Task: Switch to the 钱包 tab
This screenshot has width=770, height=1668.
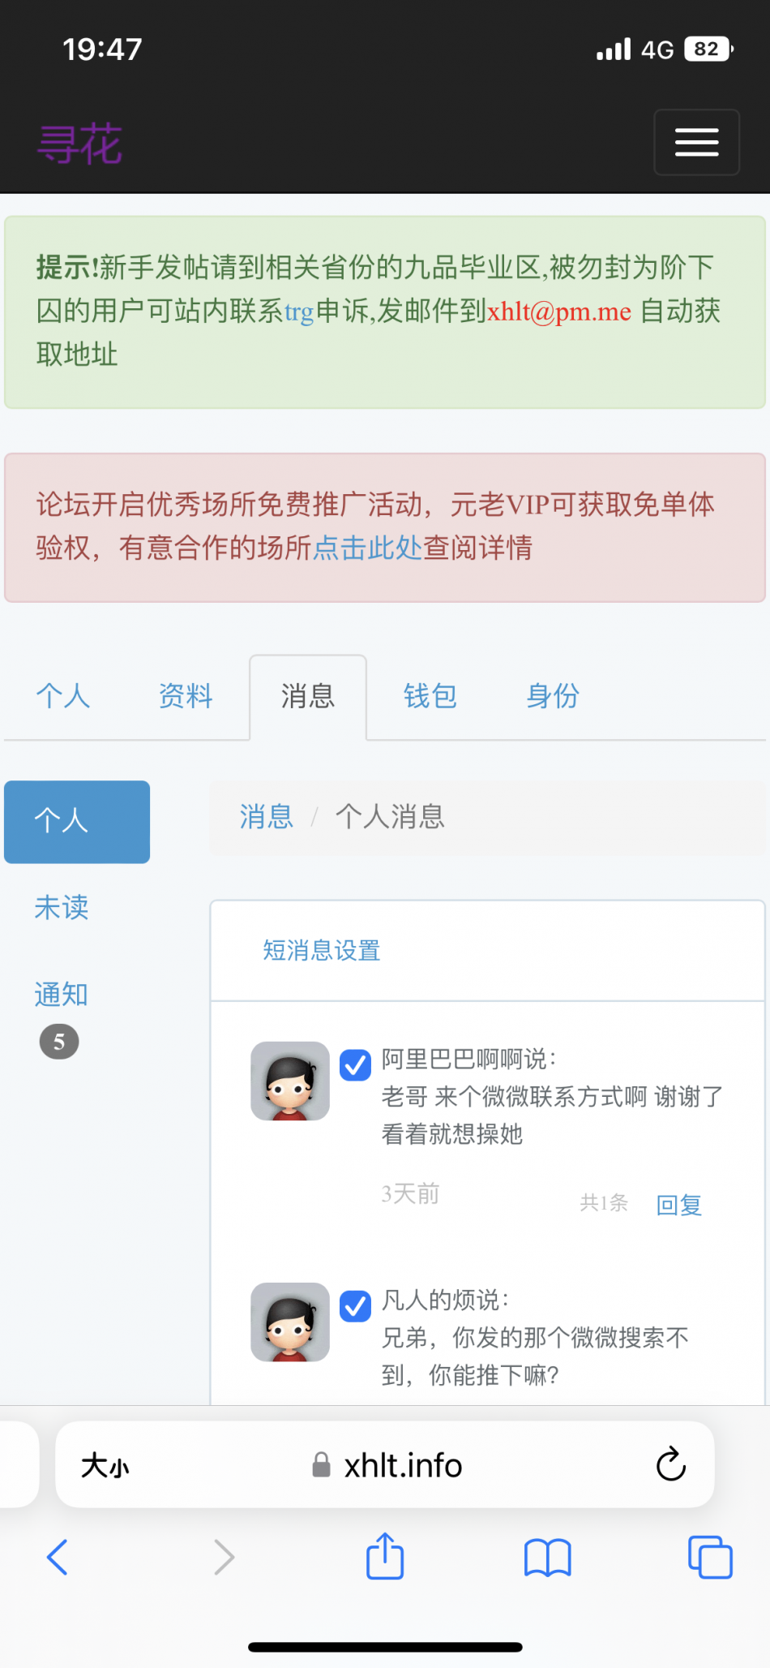Action: click(x=430, y=696)
